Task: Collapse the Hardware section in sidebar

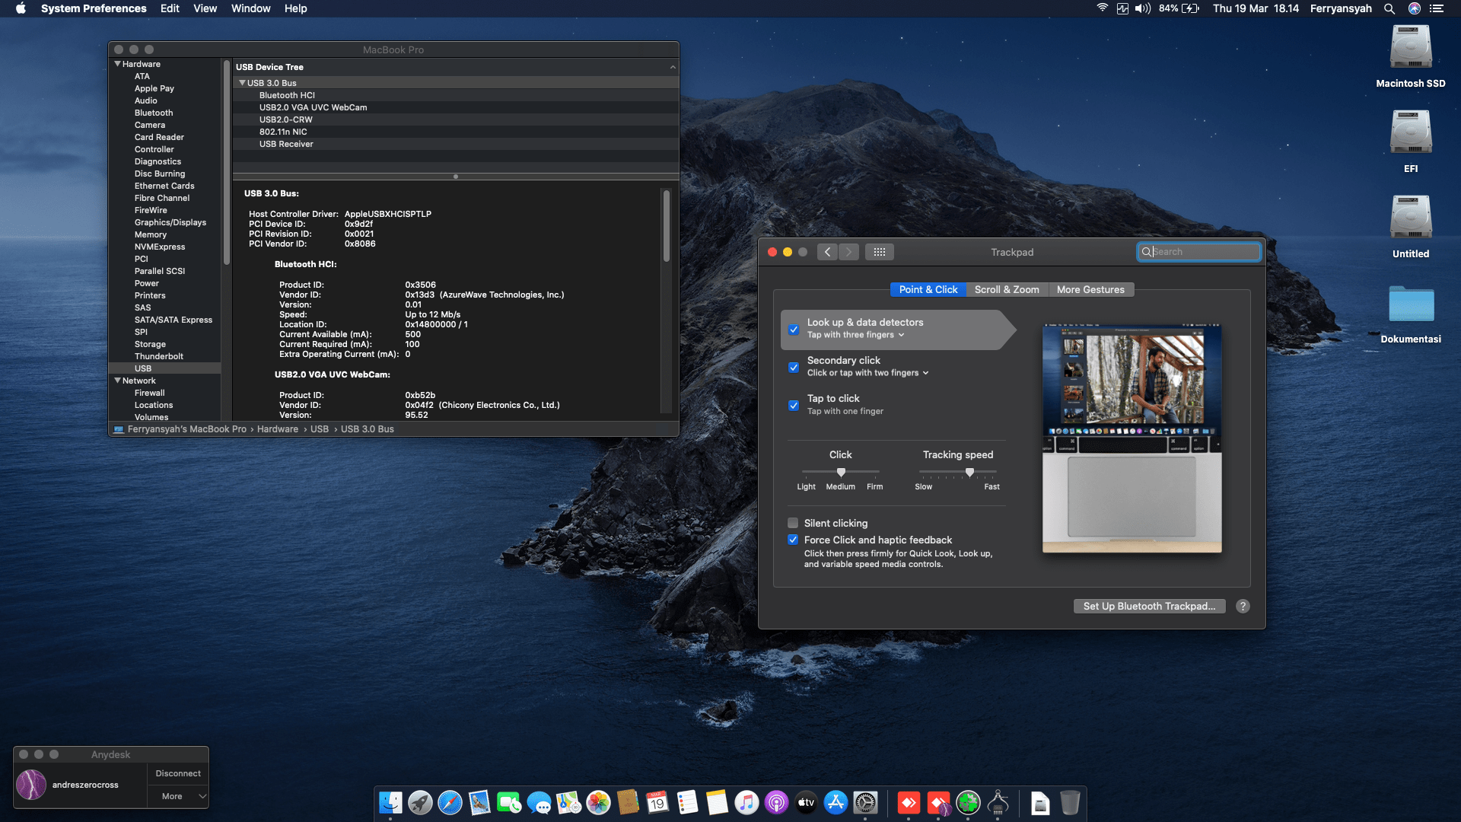Action: pyautogui.click(x=118, y=64)
